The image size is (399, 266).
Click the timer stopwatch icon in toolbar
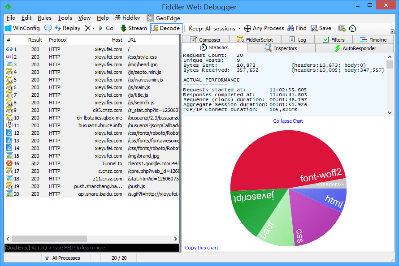352,28
